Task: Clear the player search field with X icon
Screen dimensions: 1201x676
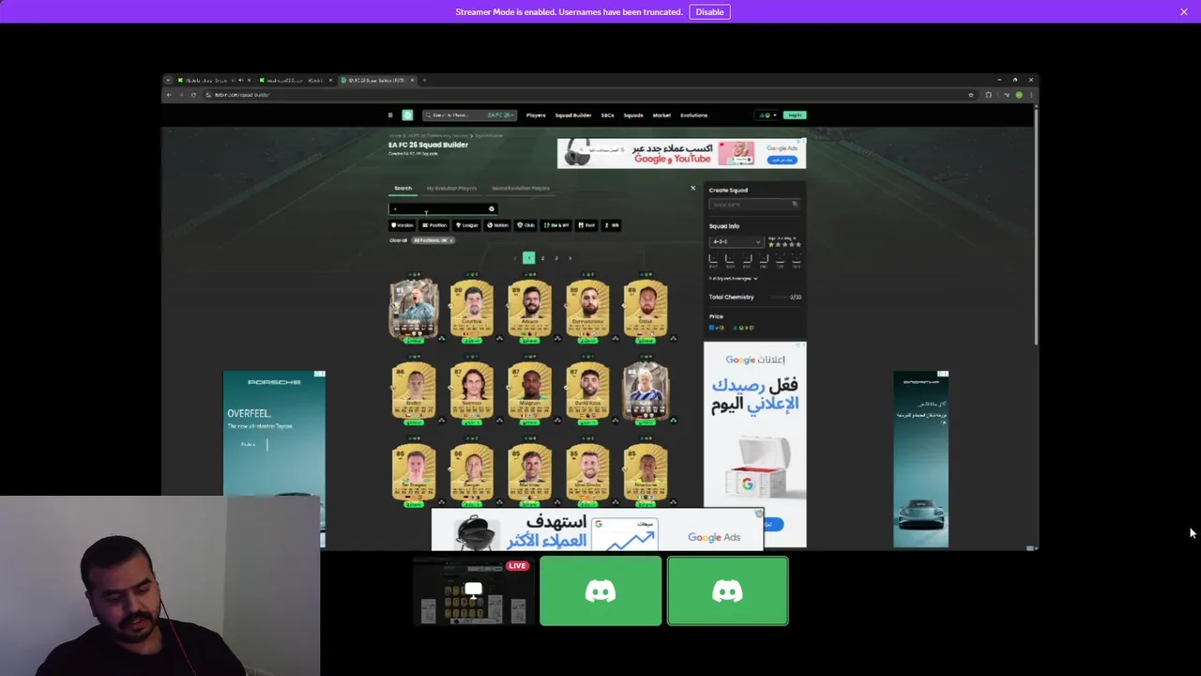Action: click(x=491, y=208)
